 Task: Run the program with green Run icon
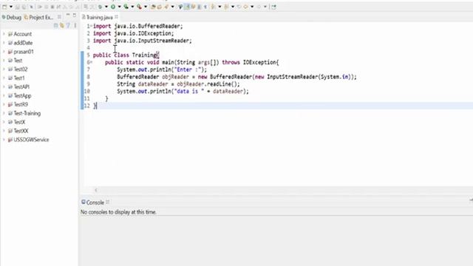tap(113, 7)
